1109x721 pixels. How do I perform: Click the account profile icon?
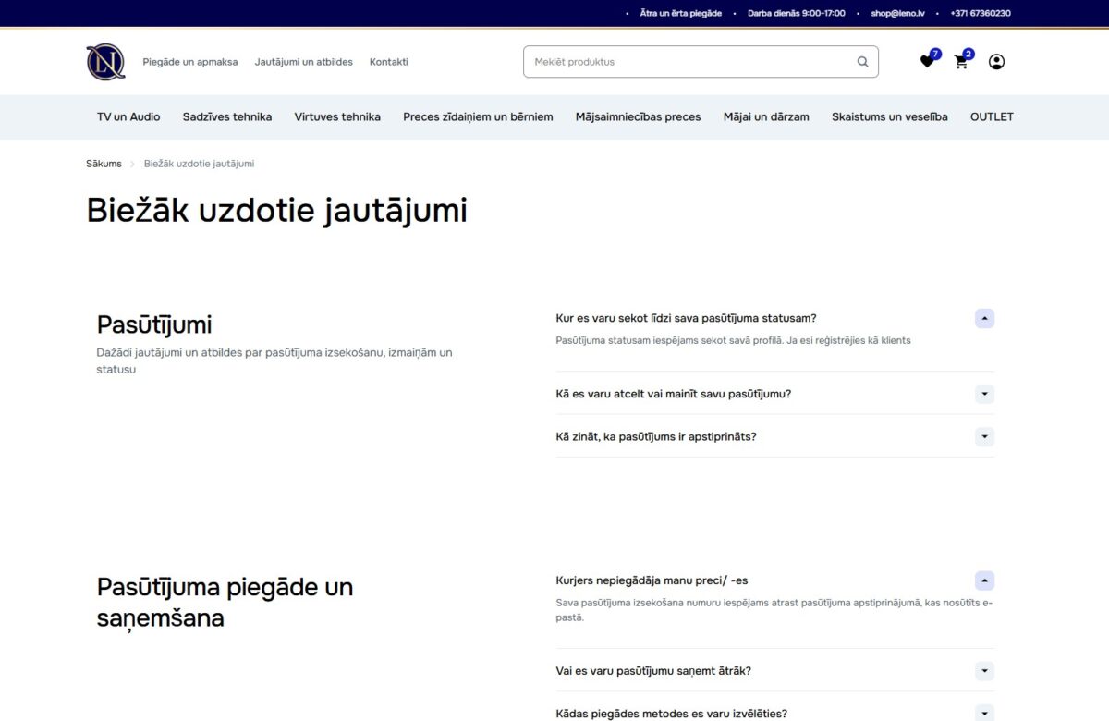[x=995, y=61]
